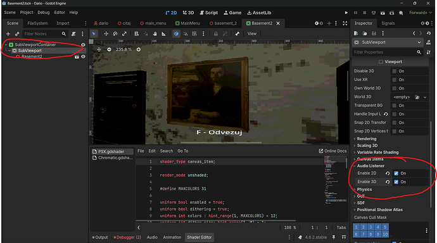Image resolution: width=437 pixels, height=243 pixels.
Task: Attach a script using the script icon
Action: tap(73, 34)
